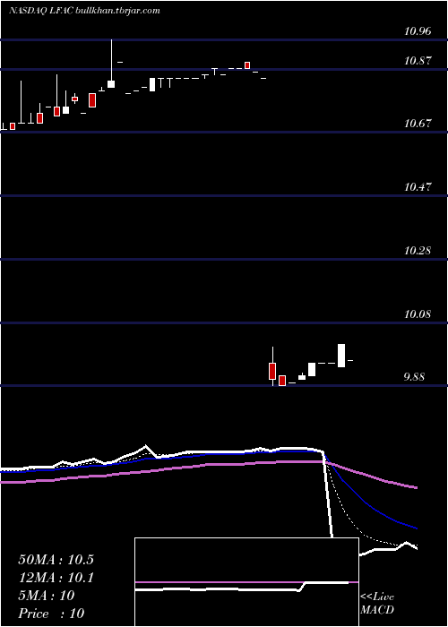
Task: Select the 10.96 price level label
Action: tap(418, 30)
